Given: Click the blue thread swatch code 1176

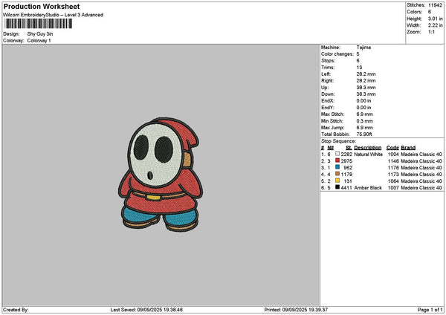Looking at the screenshot, I should click(337, 167).
